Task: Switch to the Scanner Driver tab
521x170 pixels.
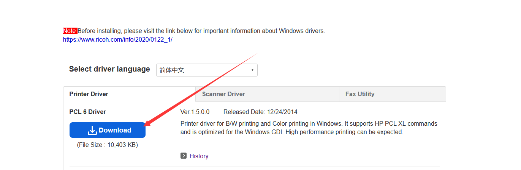Action: click(x=268, y=94)
